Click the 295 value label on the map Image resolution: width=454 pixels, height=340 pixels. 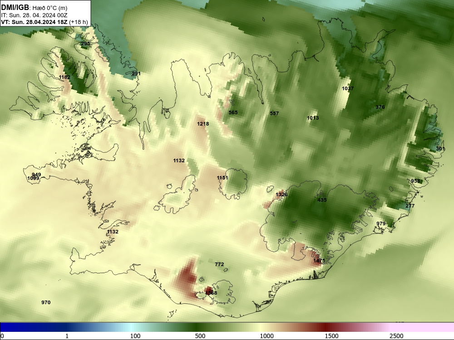point(85,44)
